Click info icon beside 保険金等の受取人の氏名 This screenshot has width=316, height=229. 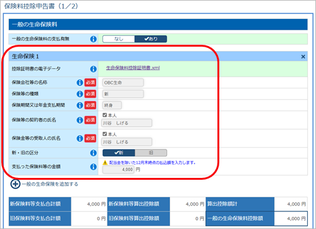pos(80,138)
